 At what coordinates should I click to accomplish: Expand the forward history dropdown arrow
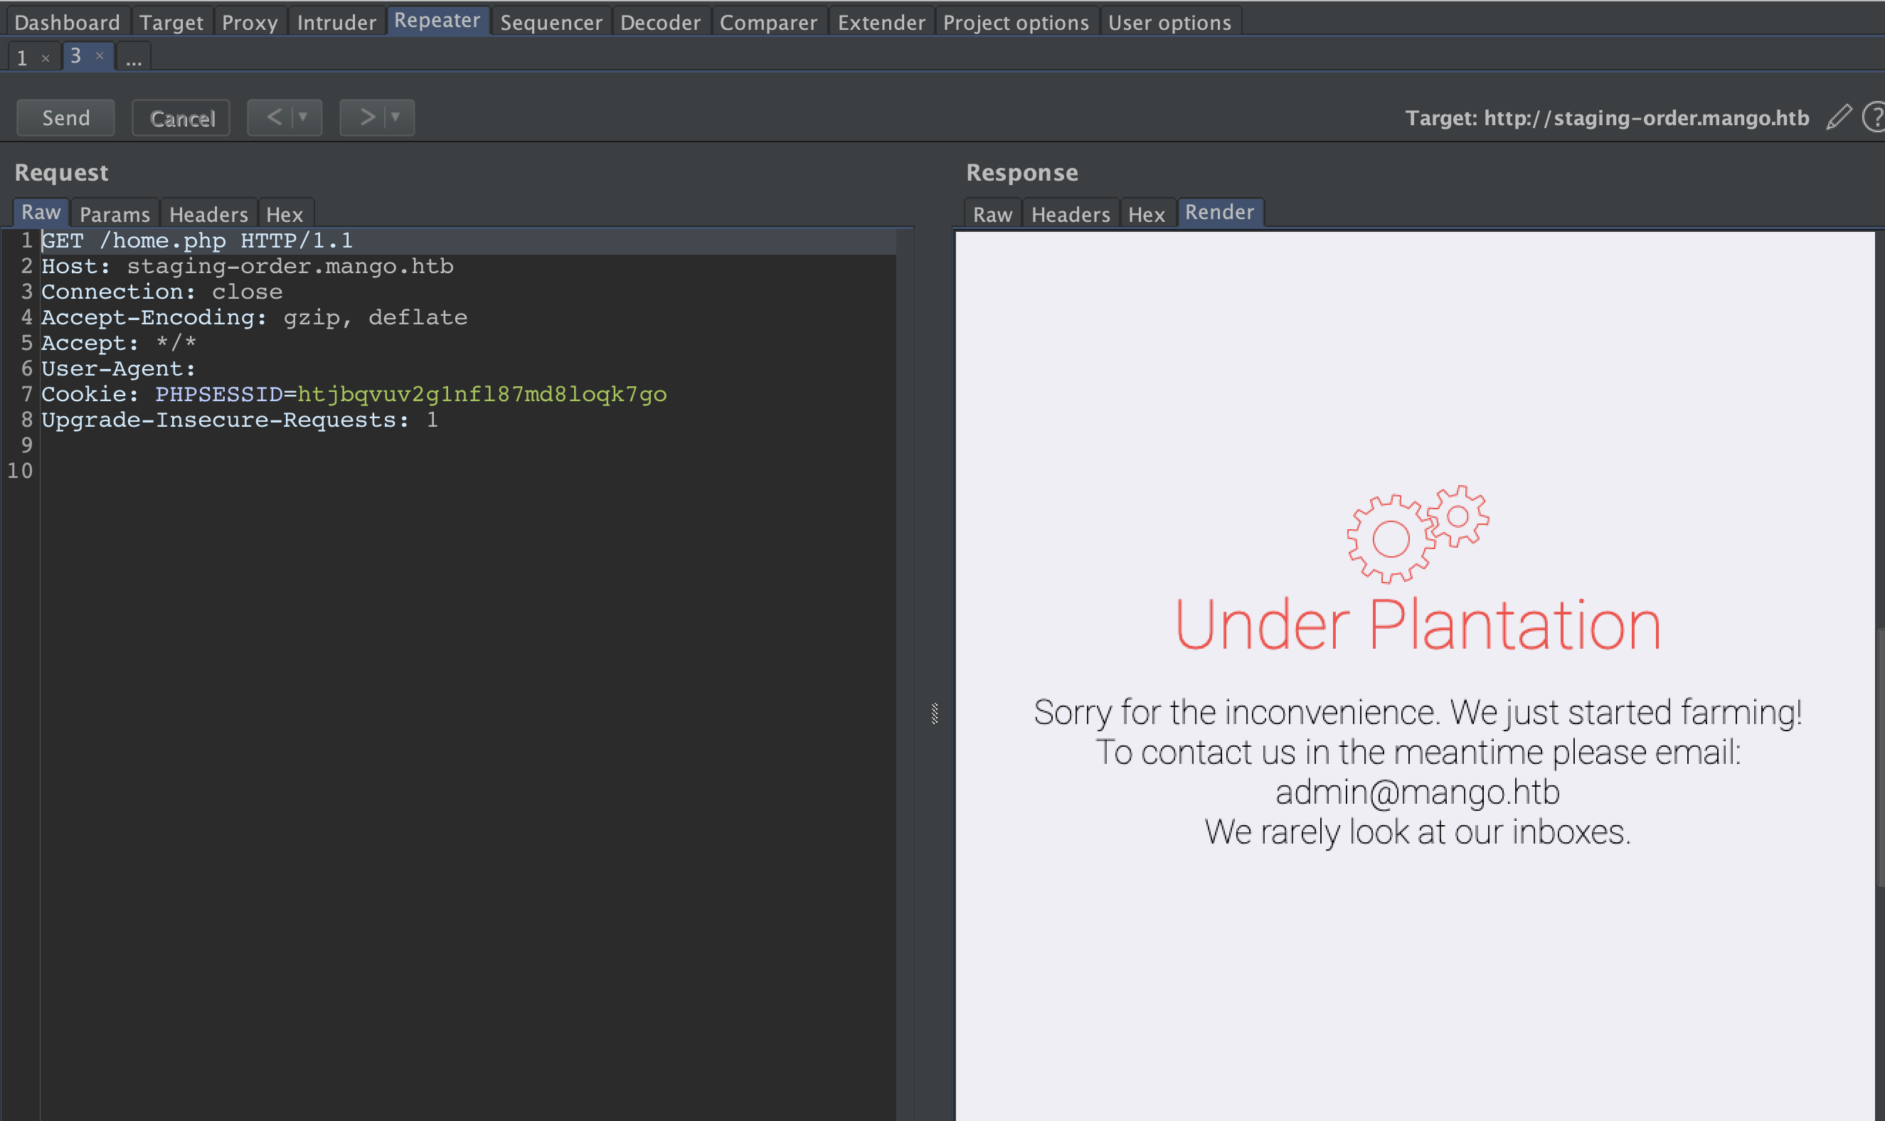(395, 117)
